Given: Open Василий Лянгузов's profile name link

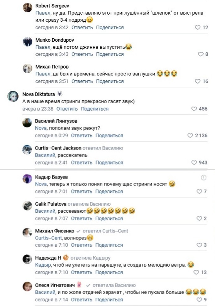Looking at the screenshot, I should pos(56,121).
